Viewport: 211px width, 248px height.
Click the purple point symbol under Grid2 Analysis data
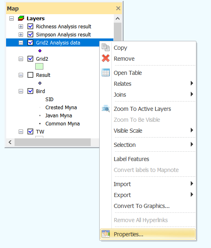click(40, 51)
